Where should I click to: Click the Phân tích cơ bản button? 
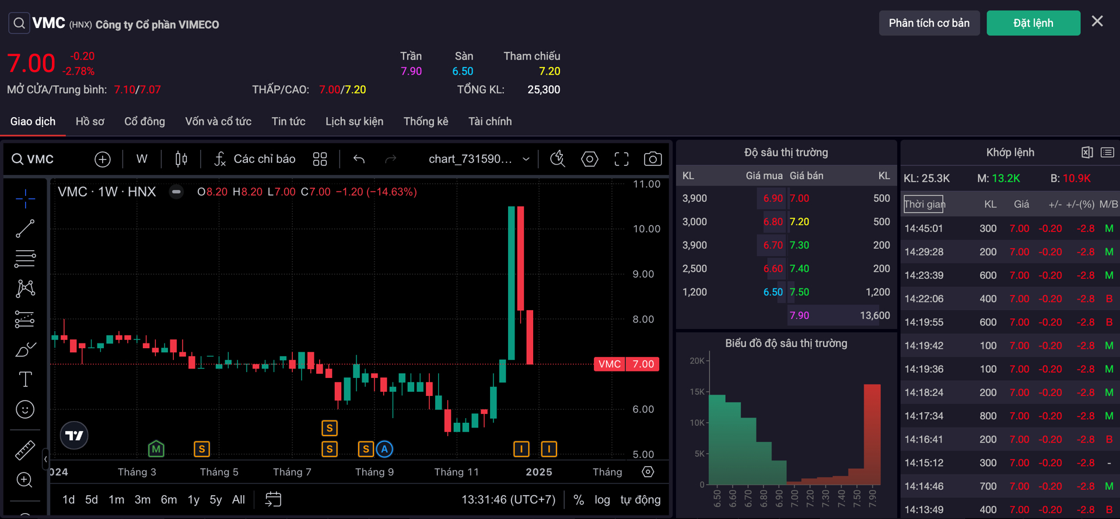point(929,23)
